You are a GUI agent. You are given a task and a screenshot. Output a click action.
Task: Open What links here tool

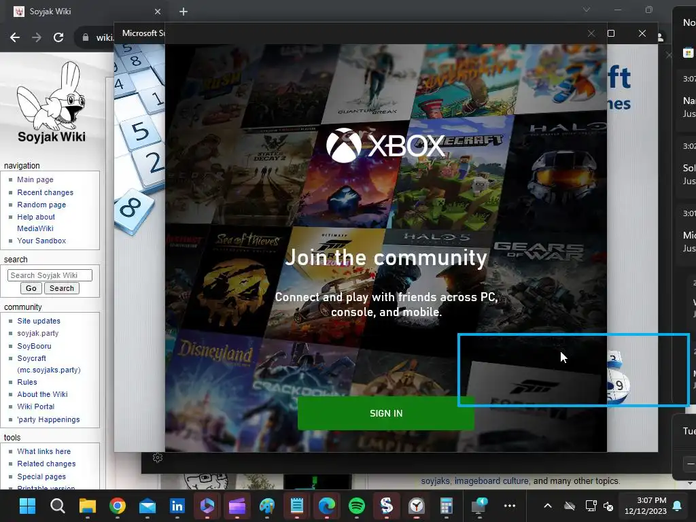click(x=44, y=451)
